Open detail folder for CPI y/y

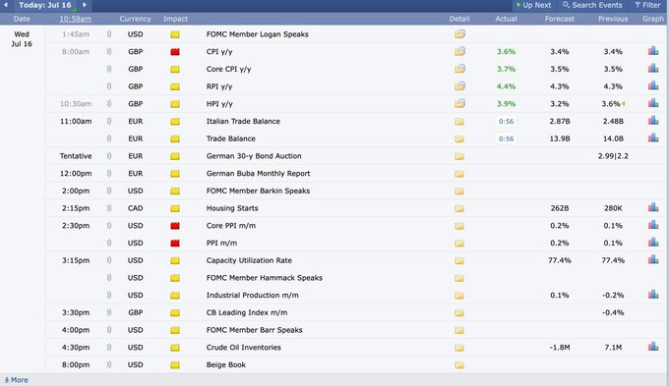point(459,51)
